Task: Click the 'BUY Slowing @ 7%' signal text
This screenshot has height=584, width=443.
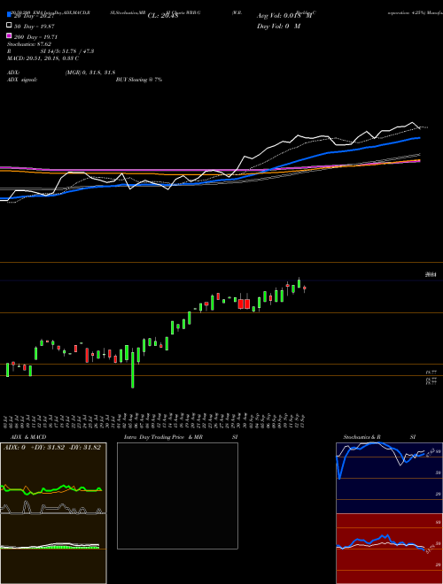Action: tap(139, 80)
